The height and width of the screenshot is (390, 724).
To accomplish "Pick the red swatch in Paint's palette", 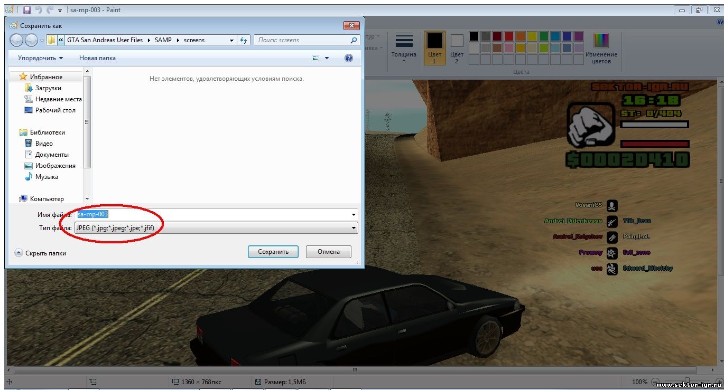I will (509, 36).
